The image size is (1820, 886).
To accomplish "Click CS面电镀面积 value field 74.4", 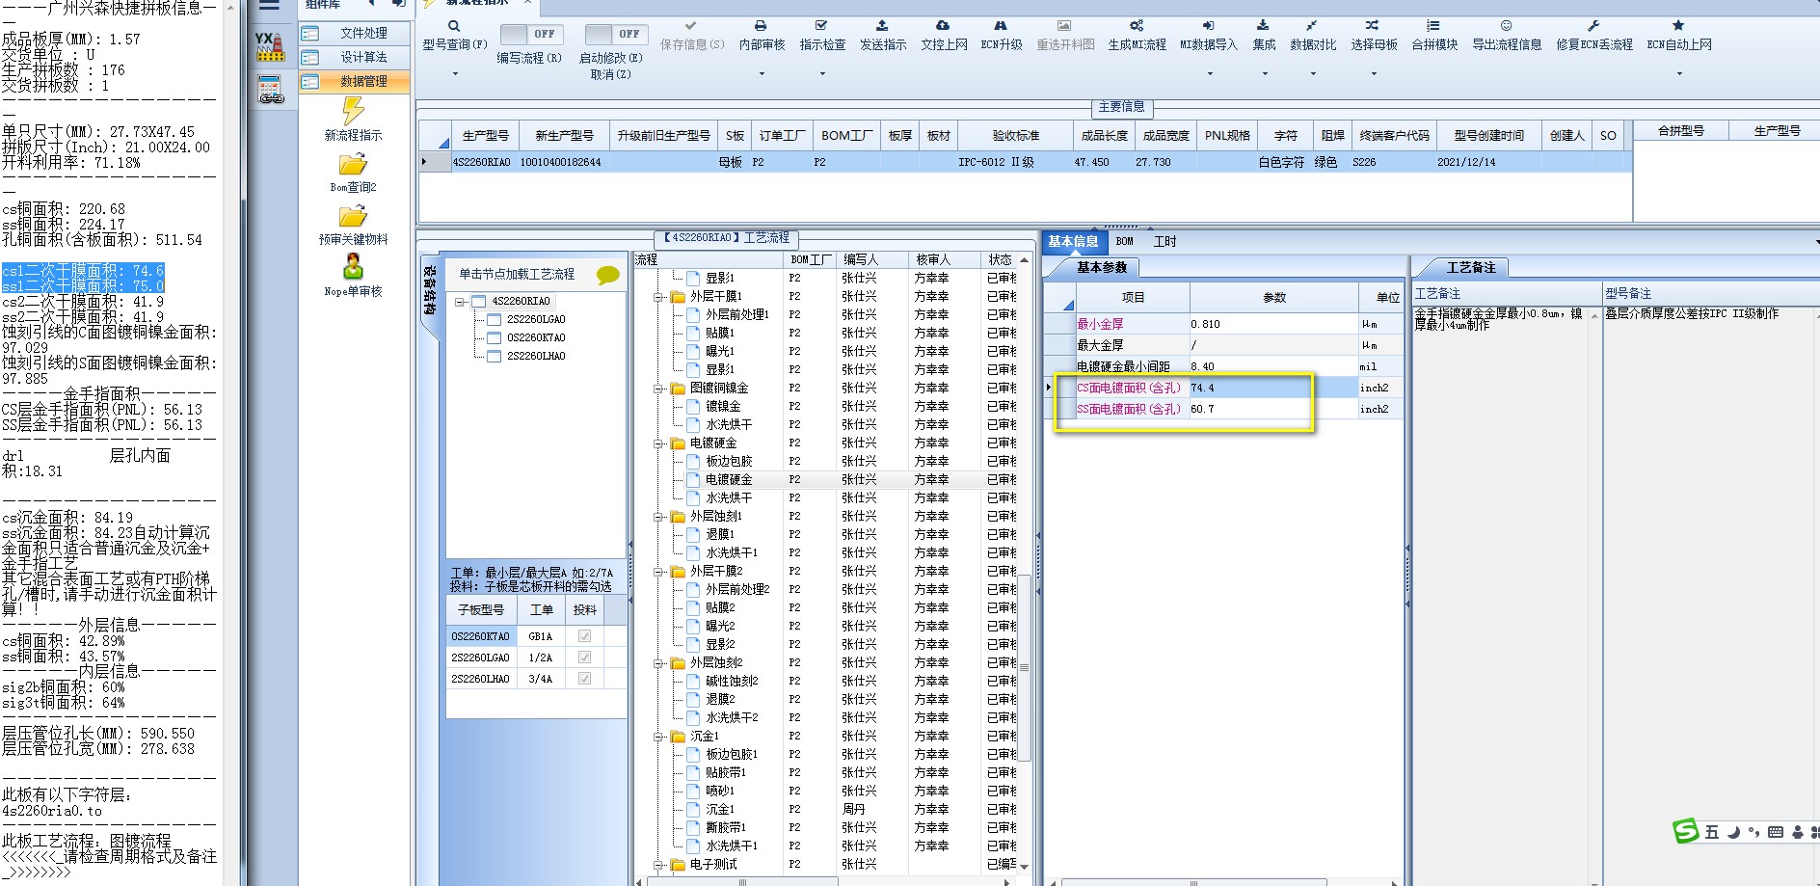I will click(1272, 388).
